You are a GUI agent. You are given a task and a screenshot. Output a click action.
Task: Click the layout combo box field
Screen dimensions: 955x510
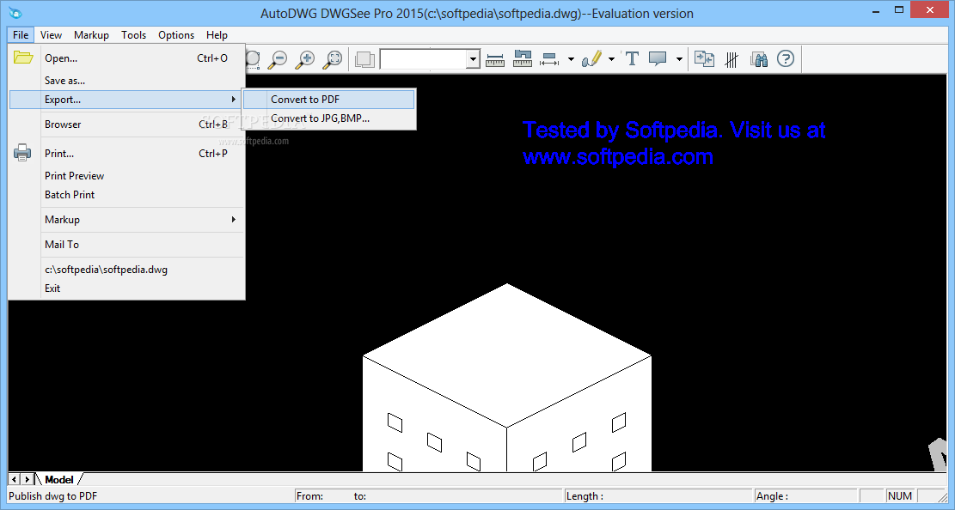(x=423, y=59)
